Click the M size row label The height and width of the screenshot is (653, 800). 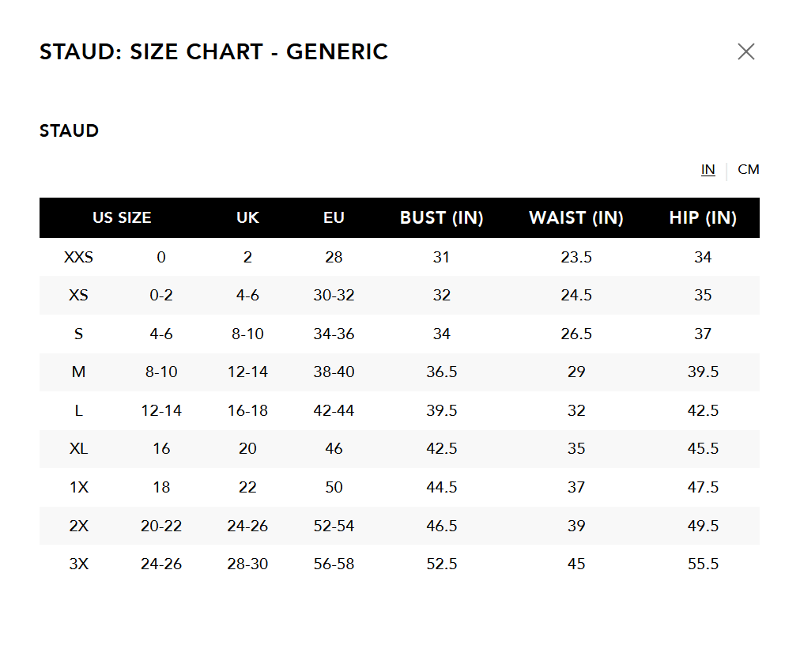point(78,372)
